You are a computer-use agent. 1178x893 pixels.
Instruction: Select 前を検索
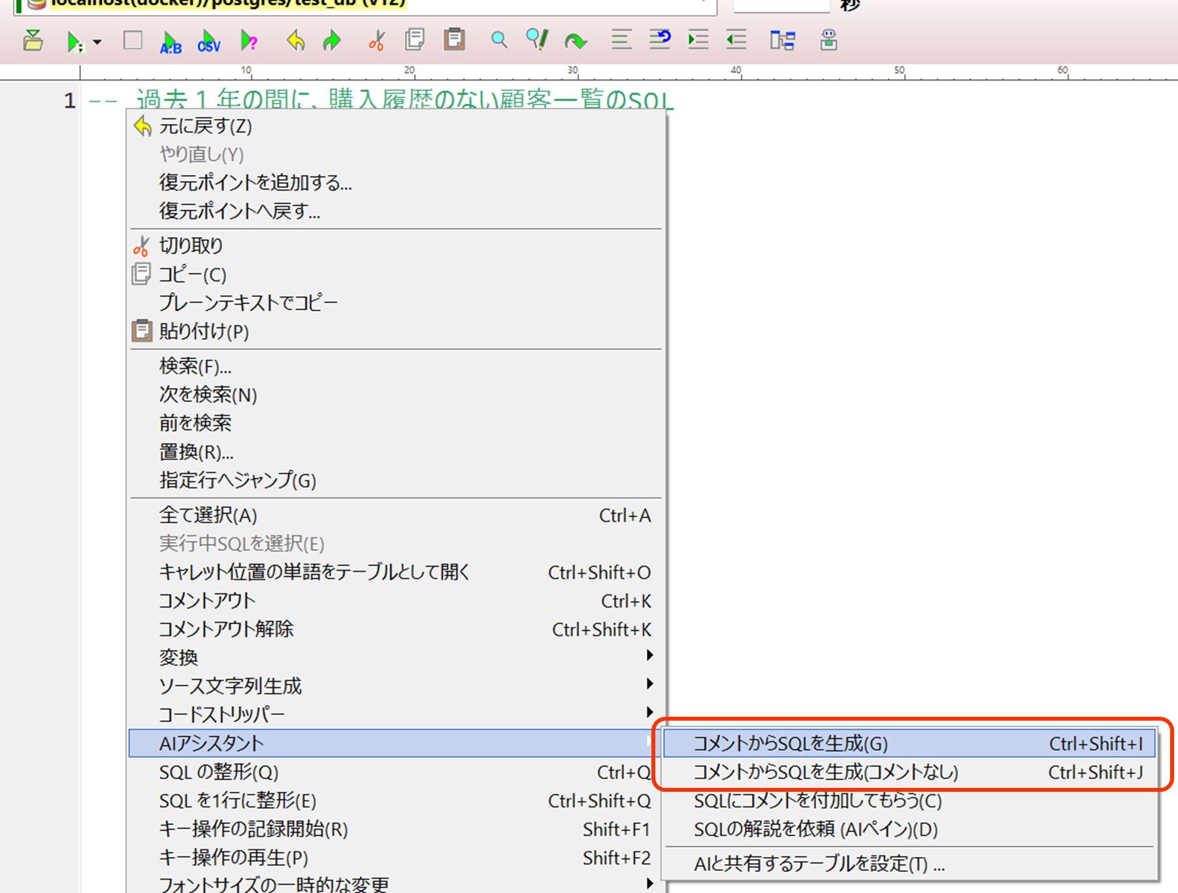point(396,424)
